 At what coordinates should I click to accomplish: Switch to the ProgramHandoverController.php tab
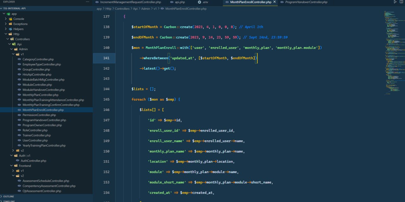pos(306,2)
